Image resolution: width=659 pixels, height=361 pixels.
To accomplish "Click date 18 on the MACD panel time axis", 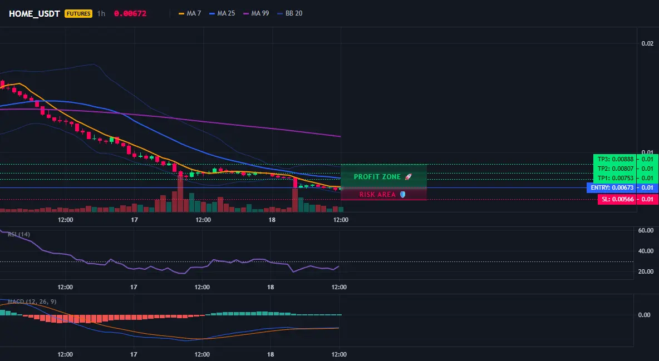I will [271, 354].
